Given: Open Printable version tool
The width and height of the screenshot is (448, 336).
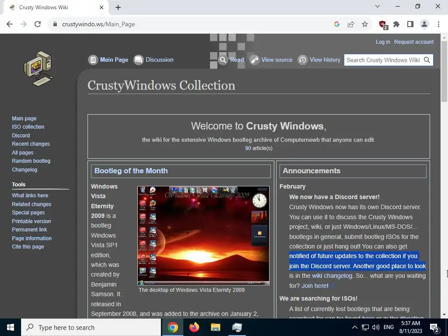Looking at the screenshot, I should point(31,221).
